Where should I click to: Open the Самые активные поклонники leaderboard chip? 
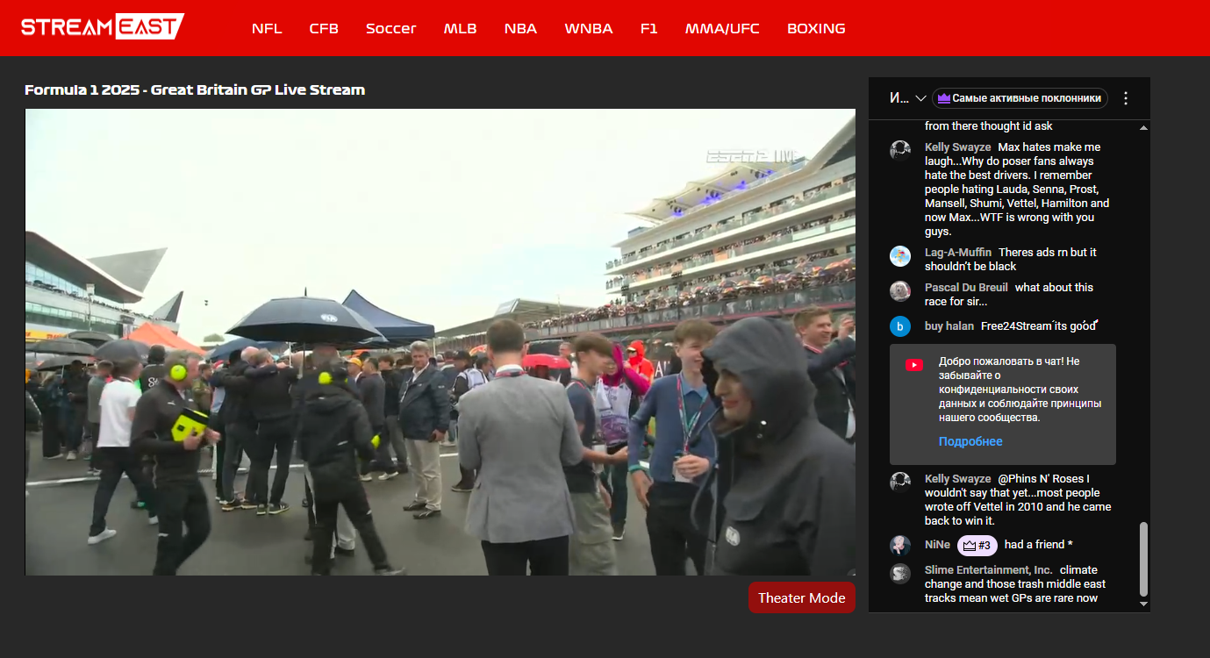1020,98
